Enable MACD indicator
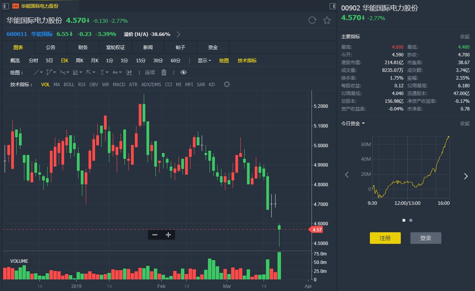475x291 pixels. 119,84
